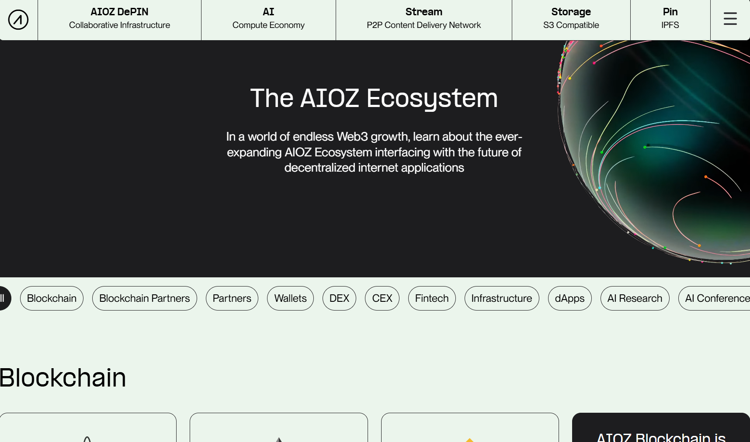Open Stream P2P Content Delivery Network

coord(424,18)
